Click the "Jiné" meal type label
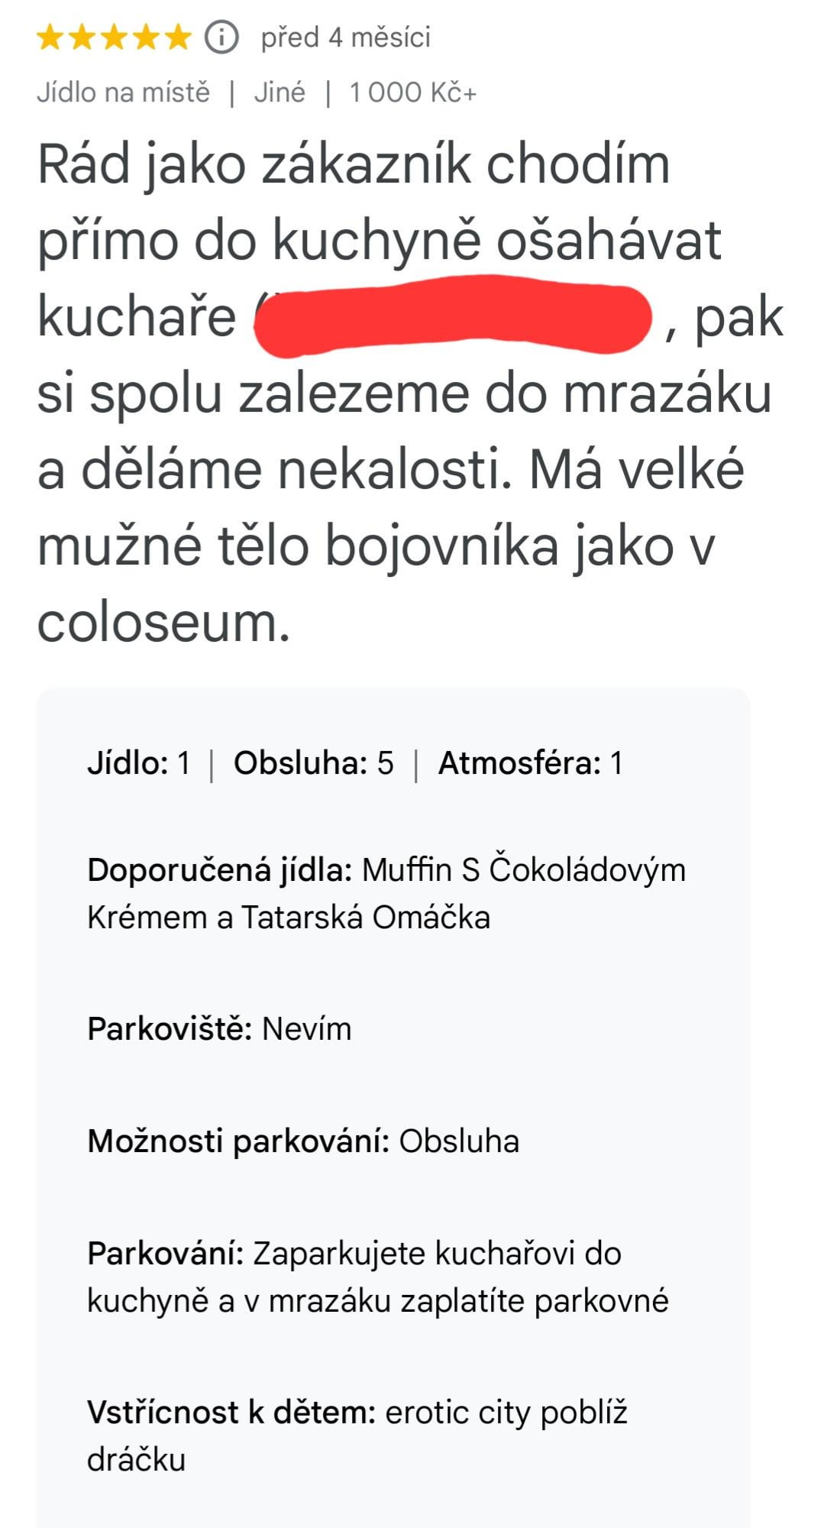The image size is (824, 1528). pyautogui.click(x=280, y=92)
